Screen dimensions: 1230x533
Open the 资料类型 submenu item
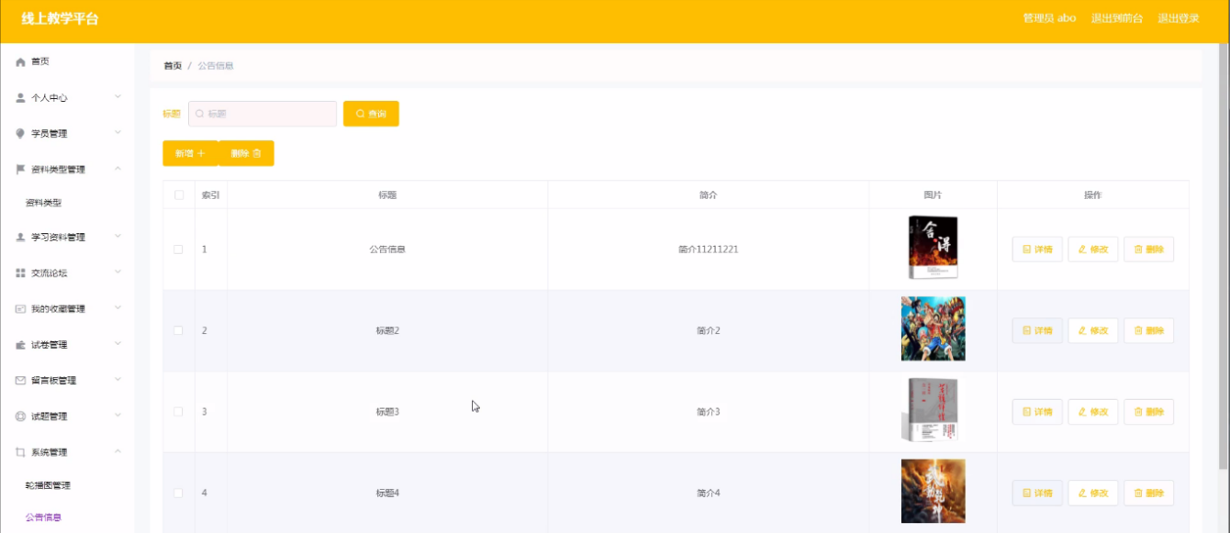tap(43, 203)
